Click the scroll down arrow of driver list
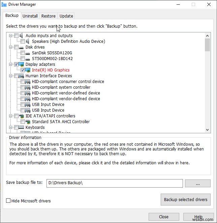The height and width of the screenshot is (223, 217). (207, 130)
